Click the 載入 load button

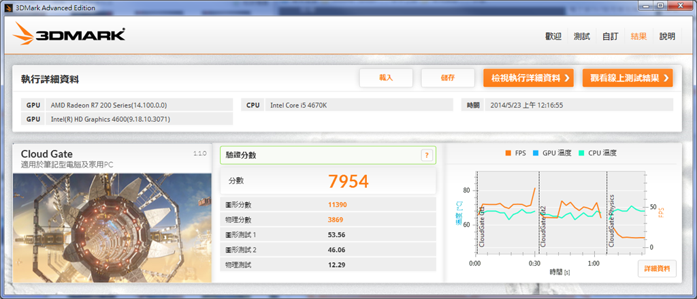click(387, 78)
